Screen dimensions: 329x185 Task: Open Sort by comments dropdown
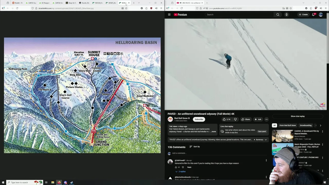tap(195, 147)
